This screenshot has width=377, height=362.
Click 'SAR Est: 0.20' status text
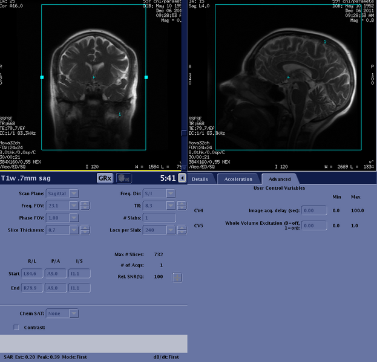(19, 357)
